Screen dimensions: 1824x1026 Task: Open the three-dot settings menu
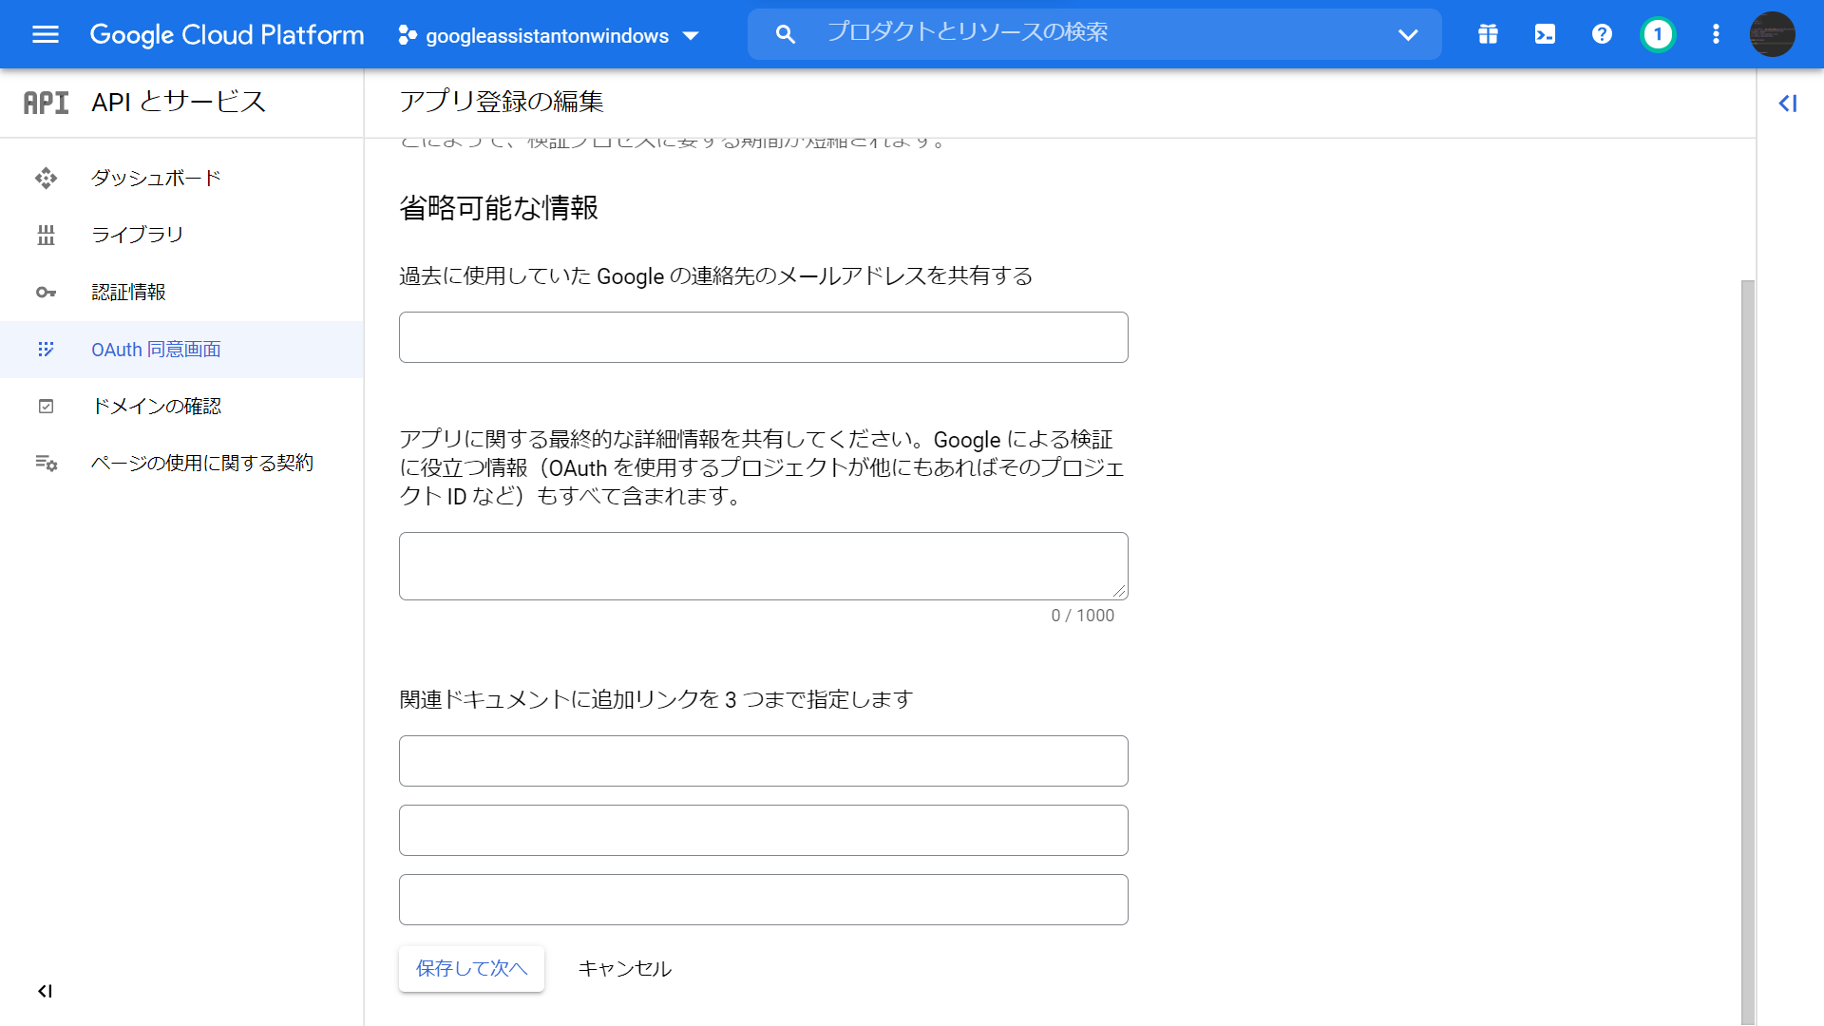click(x=1716, y=35)
